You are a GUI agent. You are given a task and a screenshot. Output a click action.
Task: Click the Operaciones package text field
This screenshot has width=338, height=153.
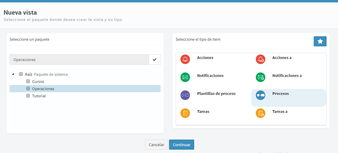(x=79, y=60)
